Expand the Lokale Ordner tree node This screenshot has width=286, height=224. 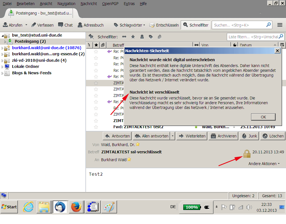pos(3,67)
